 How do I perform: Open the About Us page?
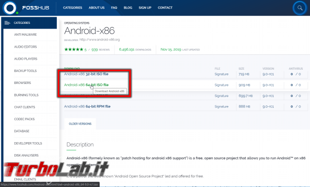96,8
